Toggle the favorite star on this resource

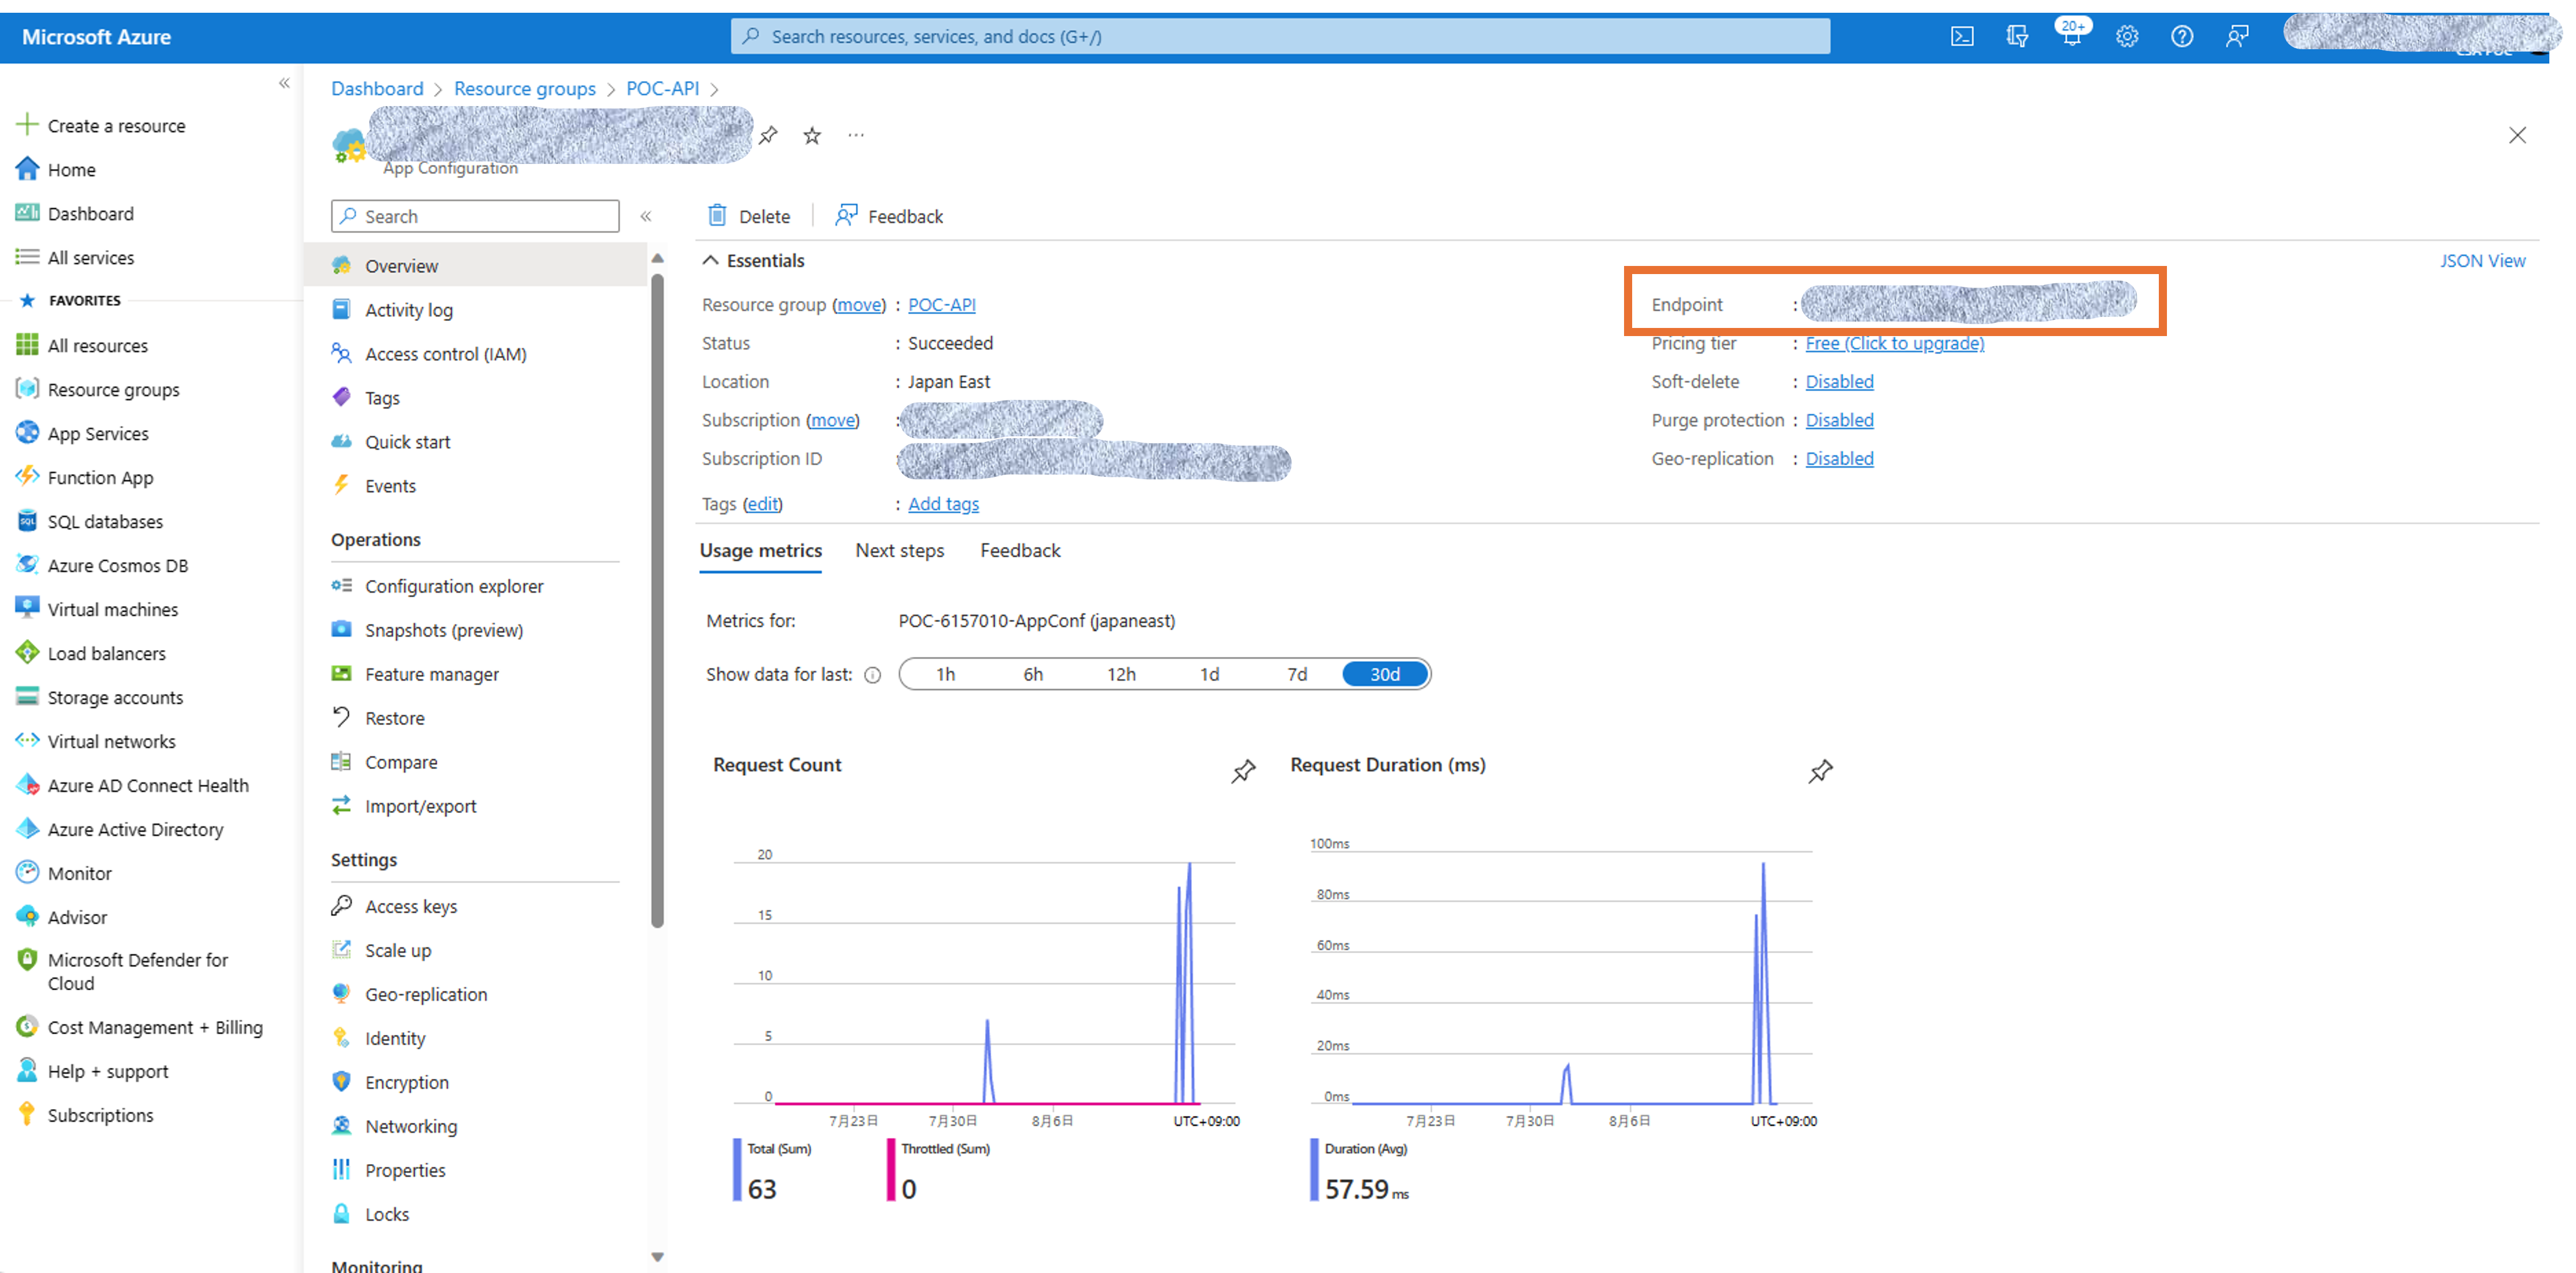(x=811, y=135)
